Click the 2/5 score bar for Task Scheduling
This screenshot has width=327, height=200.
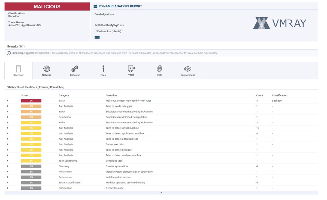coord(31,161)
